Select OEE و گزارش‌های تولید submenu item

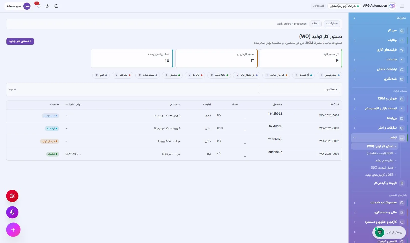click(x=379, y=175)
